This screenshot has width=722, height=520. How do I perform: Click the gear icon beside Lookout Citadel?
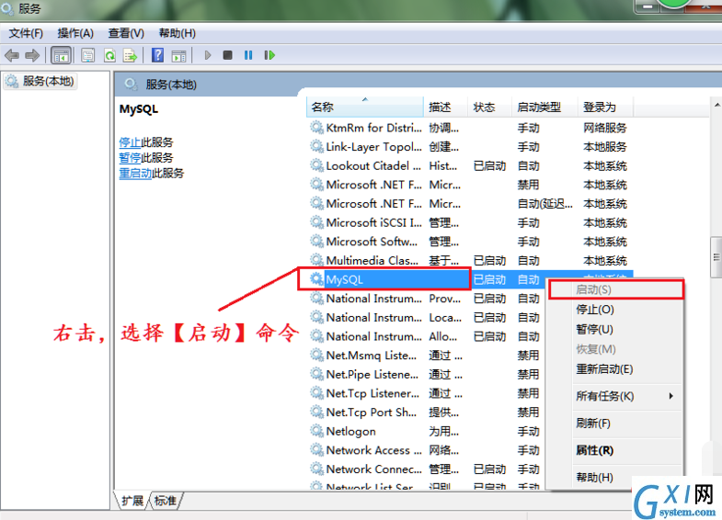[x=316, y=165]
